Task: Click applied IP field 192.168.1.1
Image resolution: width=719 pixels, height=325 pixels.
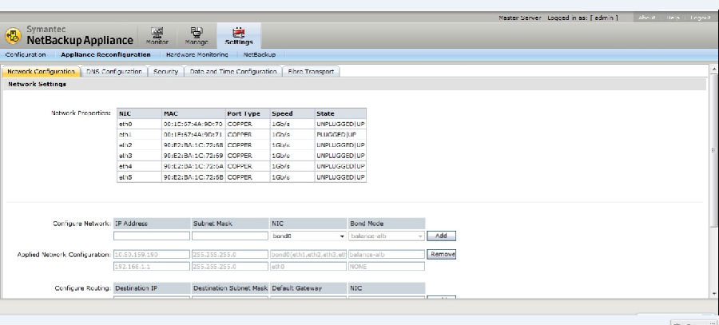Action: click(152, 266)
